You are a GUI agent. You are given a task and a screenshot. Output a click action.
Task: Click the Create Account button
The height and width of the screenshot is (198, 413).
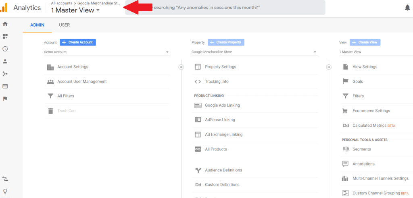78,42
